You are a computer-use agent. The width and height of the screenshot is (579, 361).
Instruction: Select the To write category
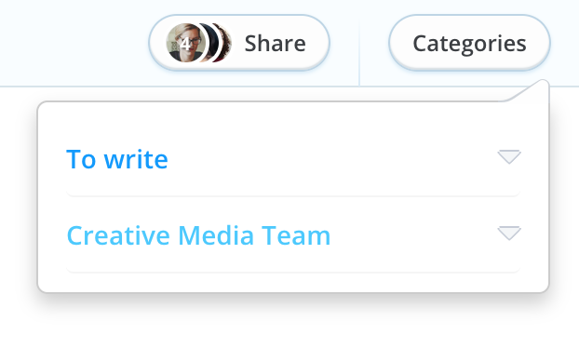click(117, 159)
